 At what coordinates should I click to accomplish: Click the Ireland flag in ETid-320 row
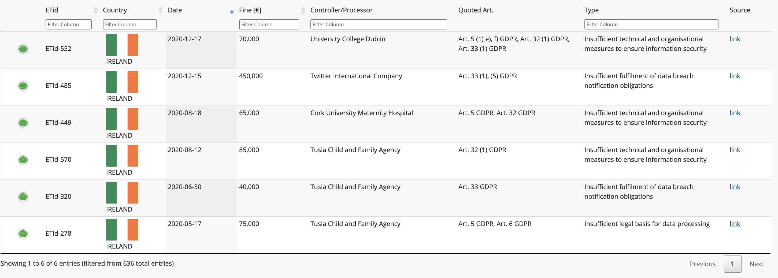pyautogui.click(x=122, y=193)
